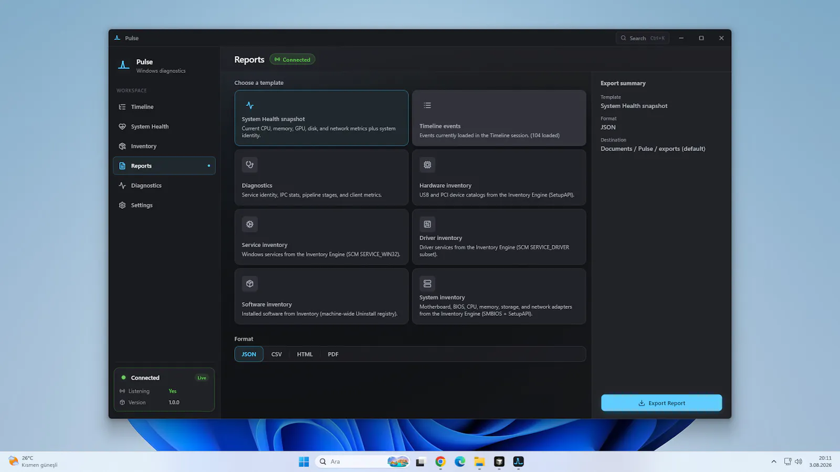The height and width of the screenshot is (472, 840).
Task: Choose the Software inventory template card
Action: [321, 296]
